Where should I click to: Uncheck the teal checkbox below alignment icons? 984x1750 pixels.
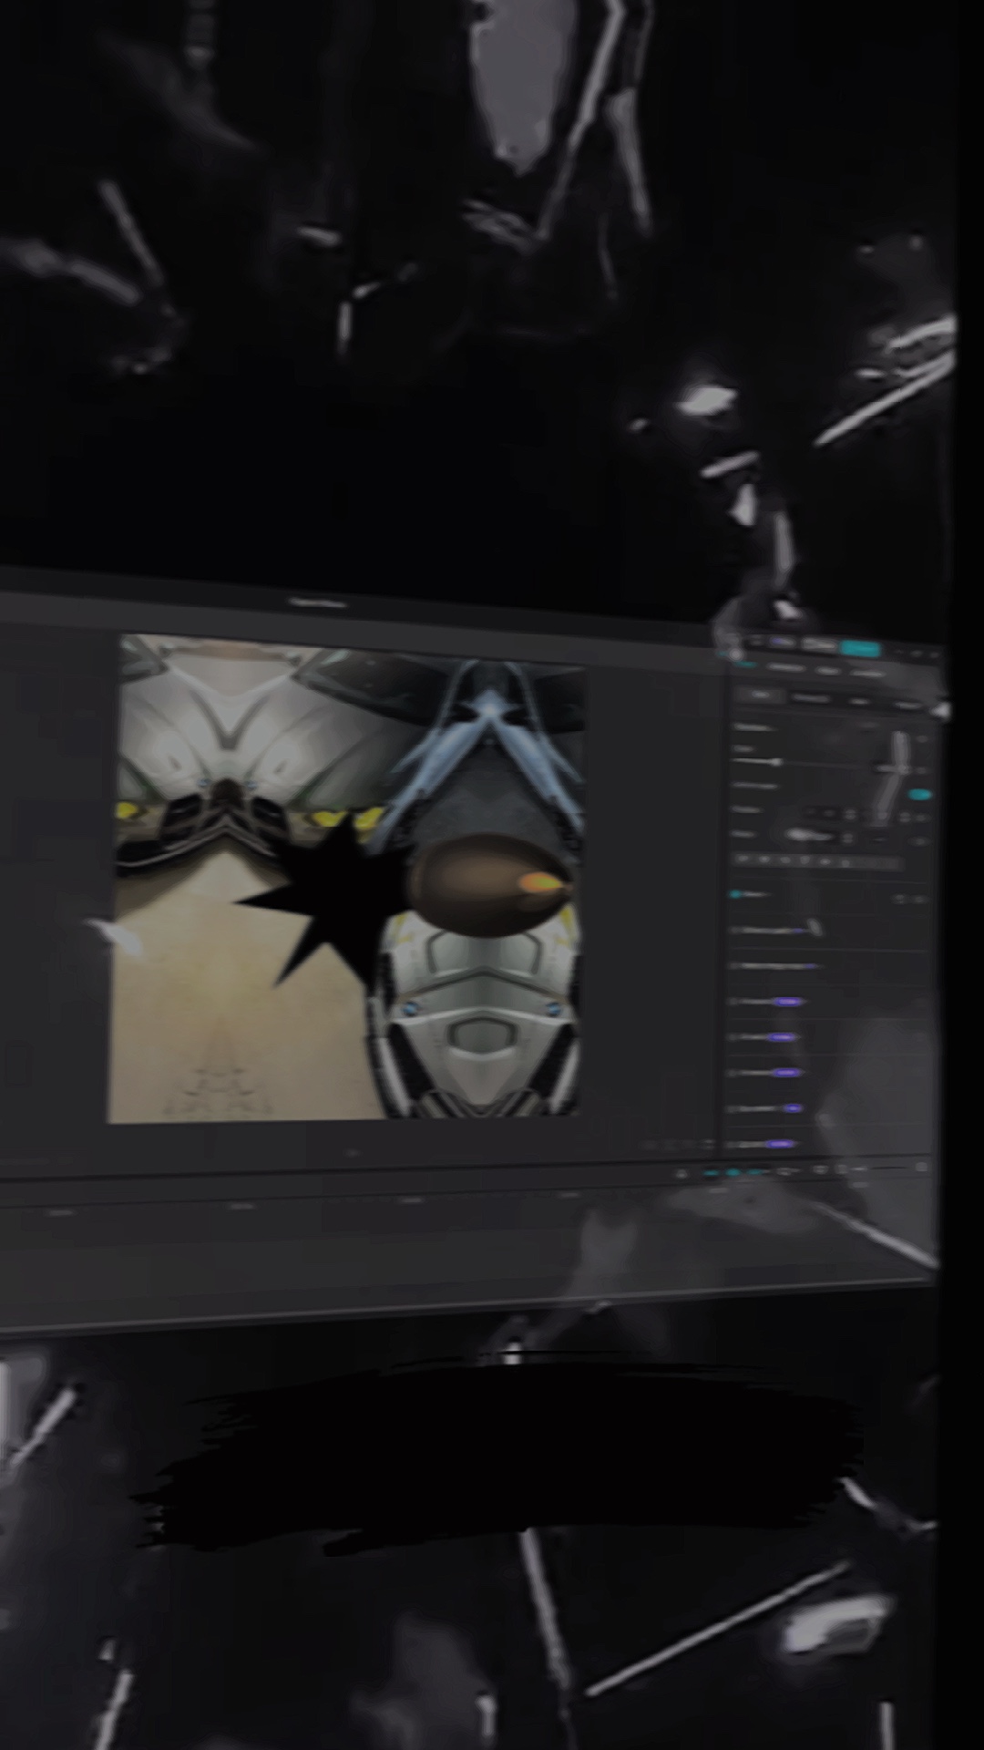(x=735, y=895)
